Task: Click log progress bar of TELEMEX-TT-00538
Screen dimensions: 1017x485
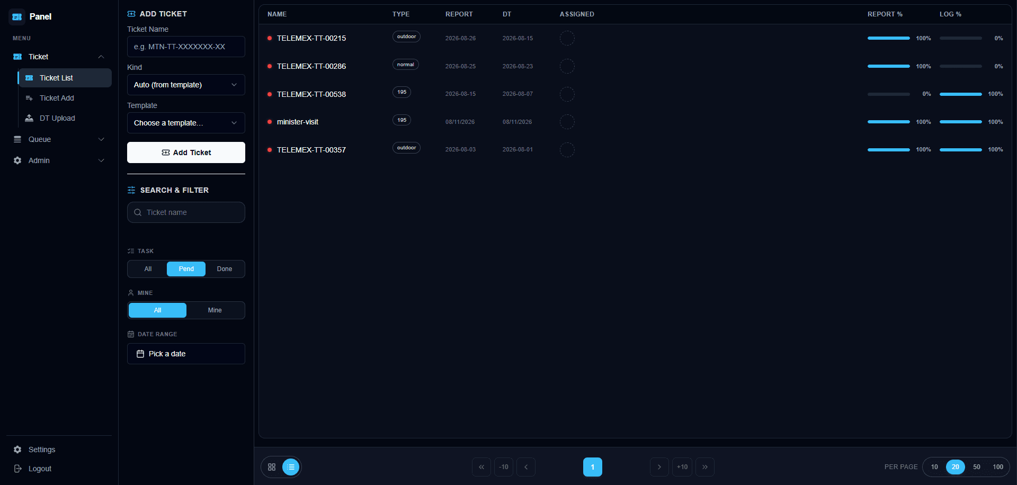Action: [961, 94]
